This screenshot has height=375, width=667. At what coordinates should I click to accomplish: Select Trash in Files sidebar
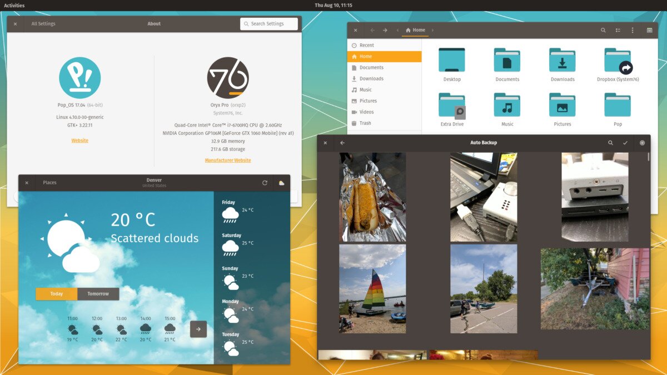(x=385, y=123)
